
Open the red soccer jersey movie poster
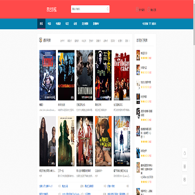[84, 141]
